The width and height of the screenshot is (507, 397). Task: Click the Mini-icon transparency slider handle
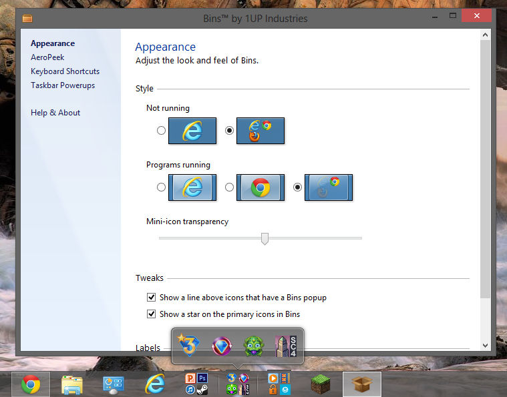[265, 239]
